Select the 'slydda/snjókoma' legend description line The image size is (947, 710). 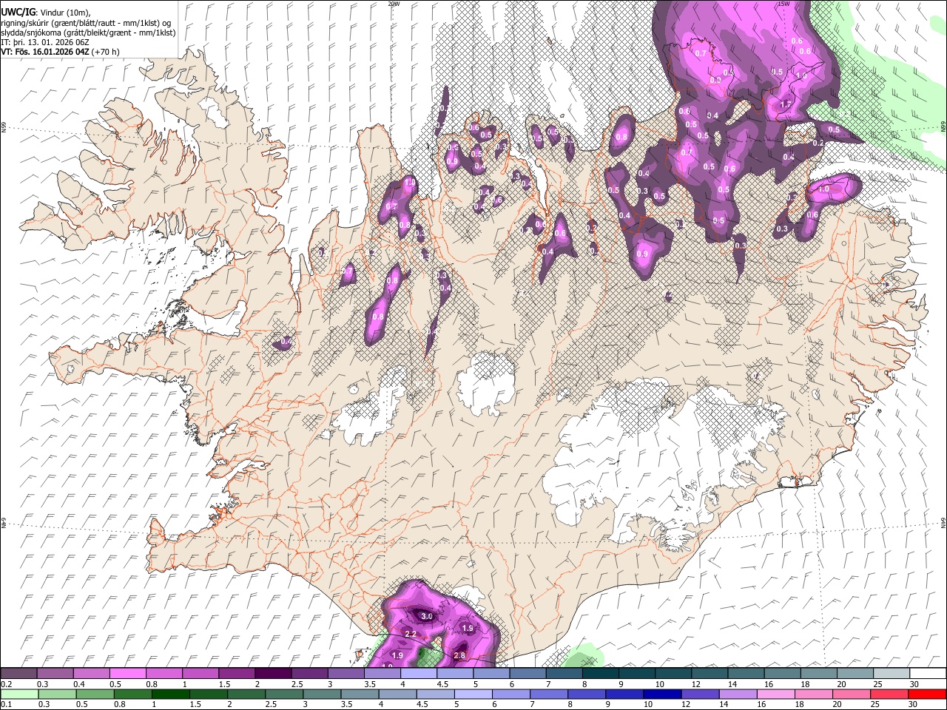(x=87, y=33)
